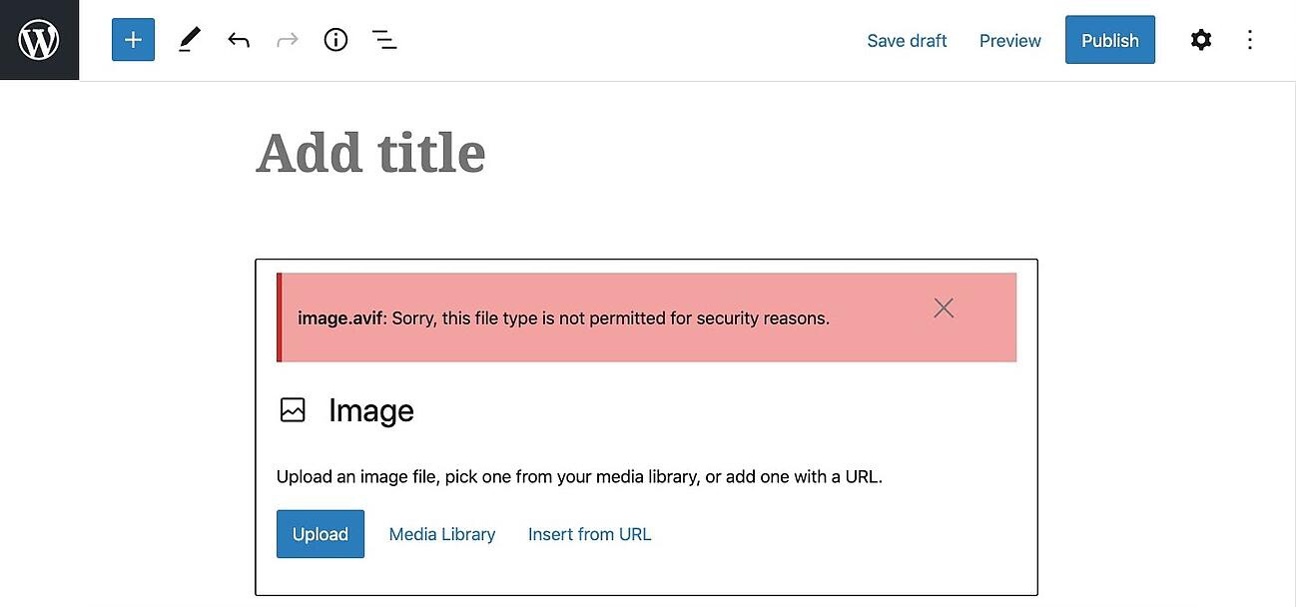
Task: Click the redo arrow icon
Action: [x=287, y=40]
